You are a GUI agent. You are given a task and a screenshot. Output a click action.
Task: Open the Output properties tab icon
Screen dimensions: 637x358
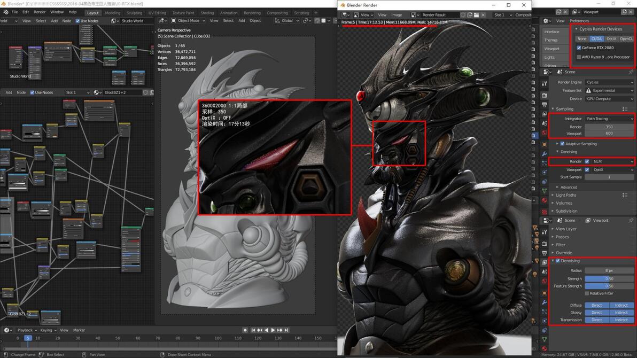545,104
